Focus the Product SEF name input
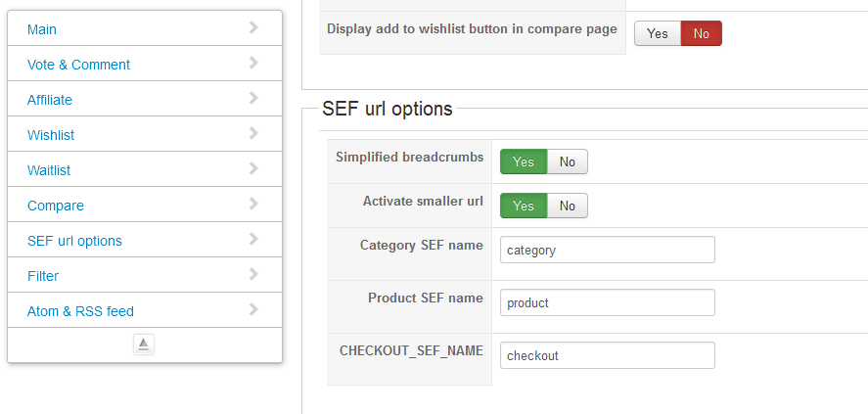The width and height of the screenshot is (868, 414). [607, 302]
